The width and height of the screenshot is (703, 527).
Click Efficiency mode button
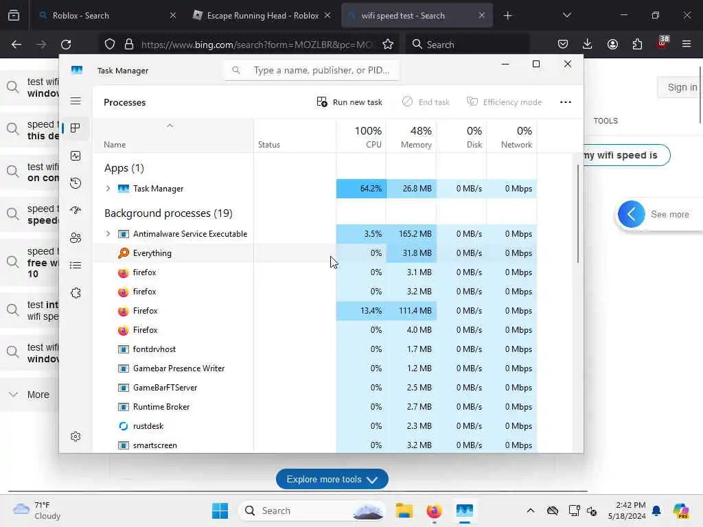coord(505,102)
